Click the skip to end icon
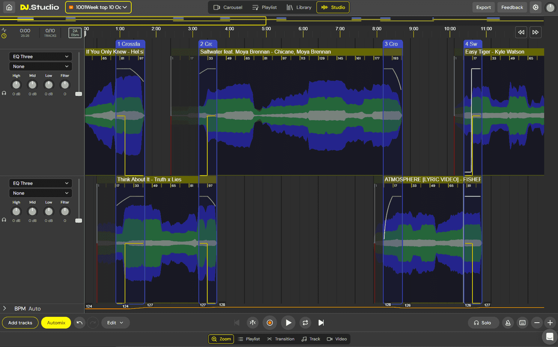This screenshot has height=347, width=558. click(321, 323)
